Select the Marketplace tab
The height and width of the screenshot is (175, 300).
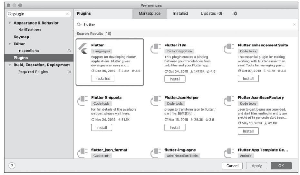(x=150, y=14)
